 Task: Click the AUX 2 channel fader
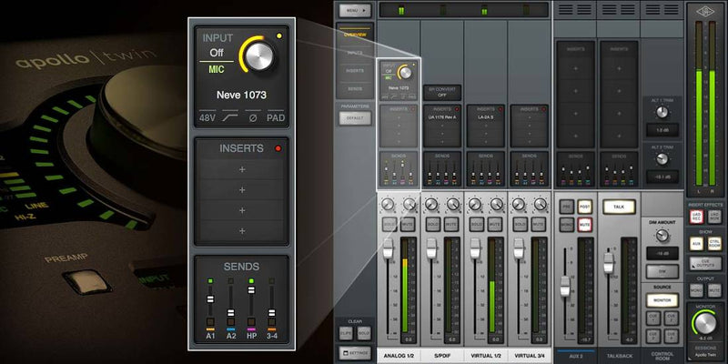(565, 286)
